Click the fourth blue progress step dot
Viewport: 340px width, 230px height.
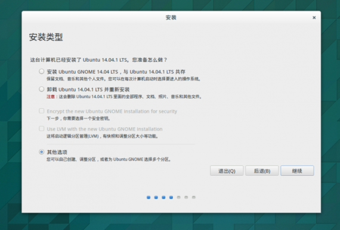pyautogui.click(x=171, y=197)
